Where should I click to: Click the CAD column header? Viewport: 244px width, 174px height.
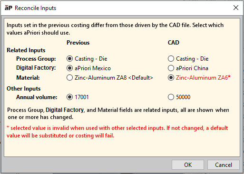tap(174, 43)
